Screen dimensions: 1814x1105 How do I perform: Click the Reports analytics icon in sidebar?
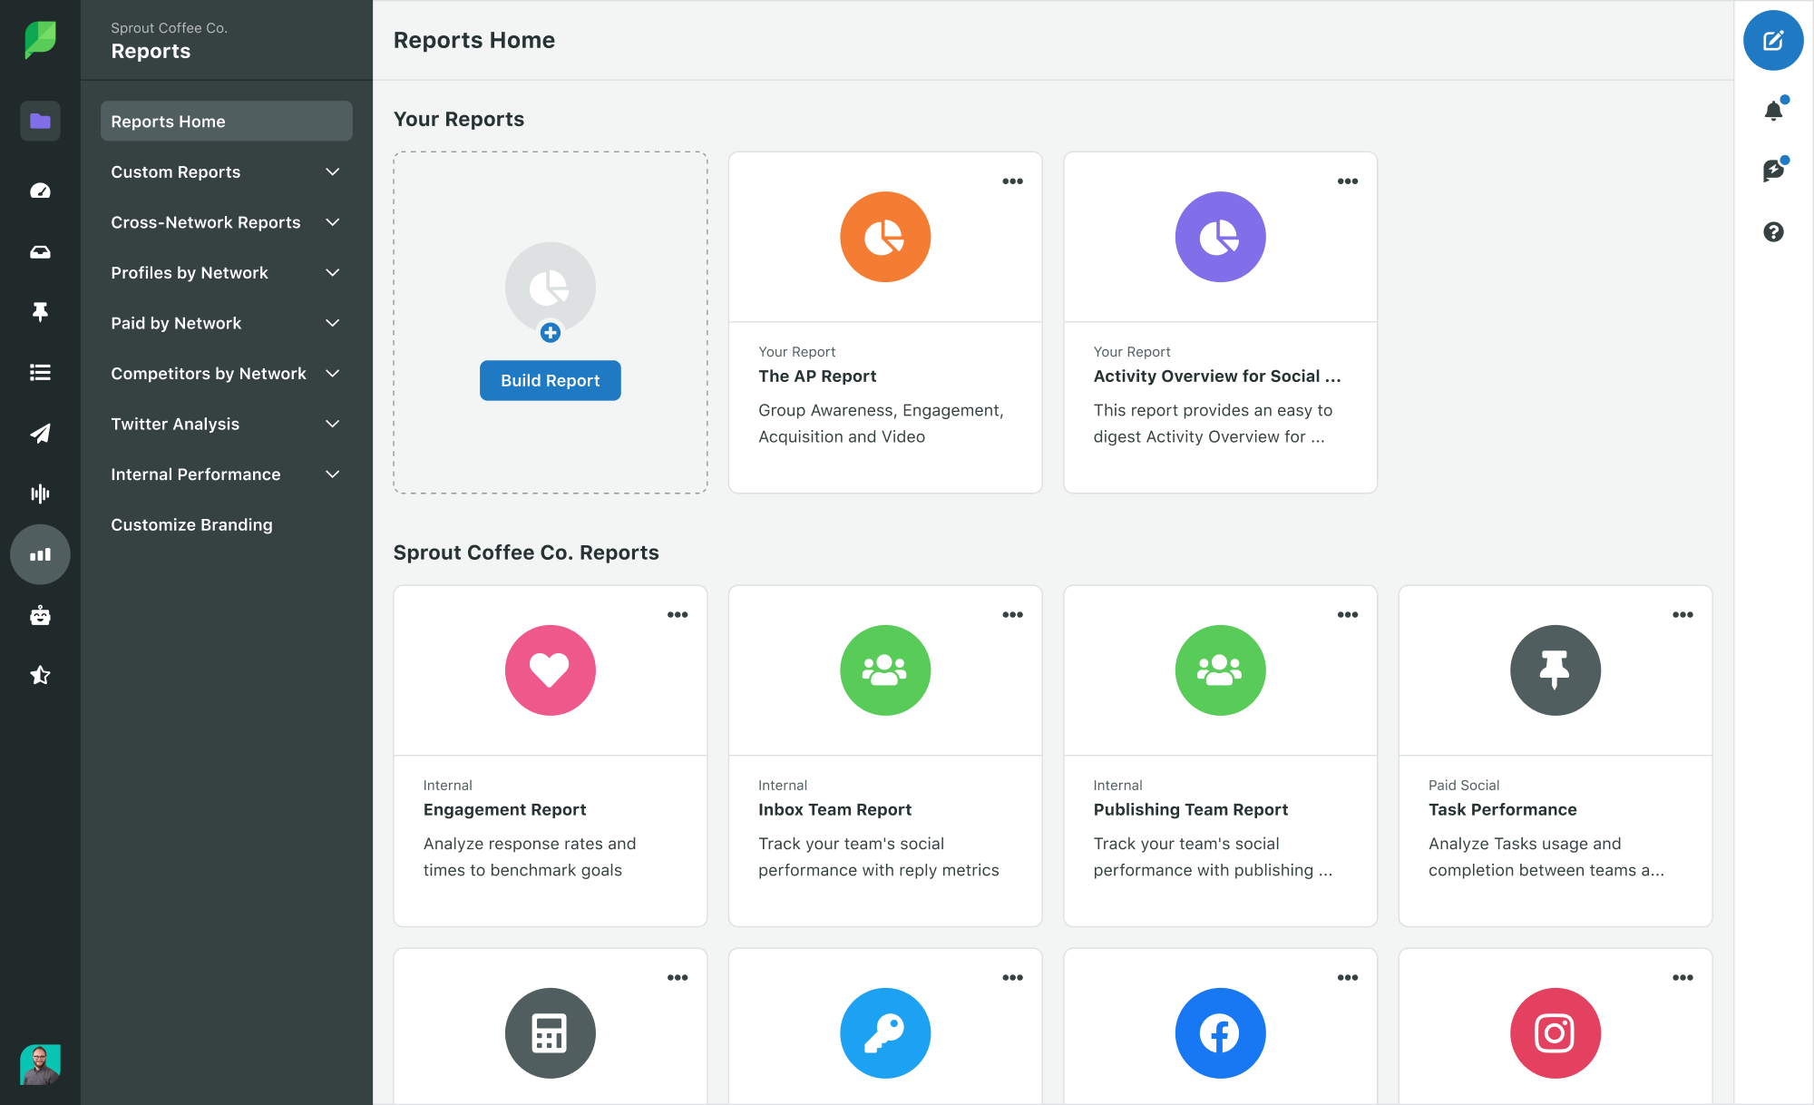coord(39,553)
